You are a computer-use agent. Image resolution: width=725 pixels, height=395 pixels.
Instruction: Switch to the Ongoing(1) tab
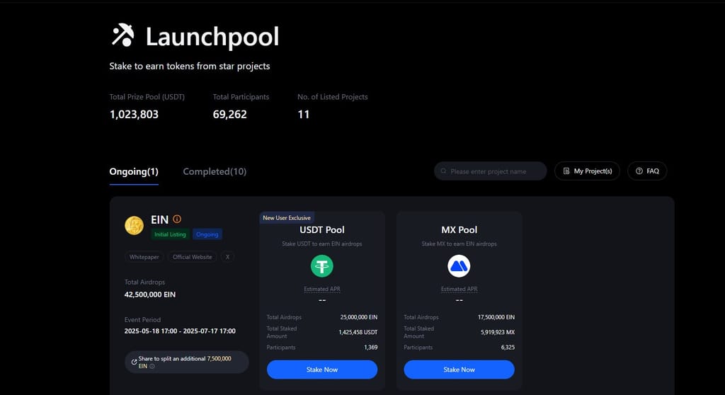(134, 171)
